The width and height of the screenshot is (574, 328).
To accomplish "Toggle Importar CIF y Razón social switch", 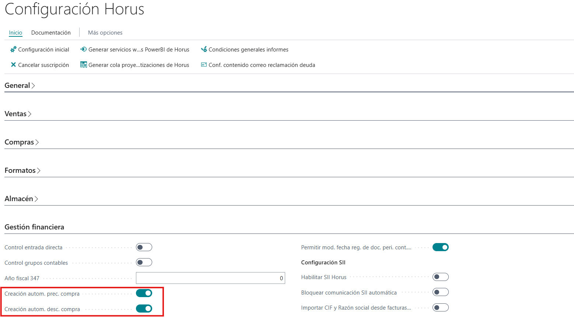I will coord(441,307).
